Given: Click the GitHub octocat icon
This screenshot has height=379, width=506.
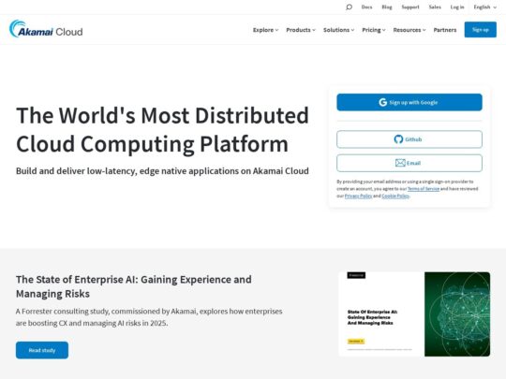Looking at the screenshot, I should point(398,139).
